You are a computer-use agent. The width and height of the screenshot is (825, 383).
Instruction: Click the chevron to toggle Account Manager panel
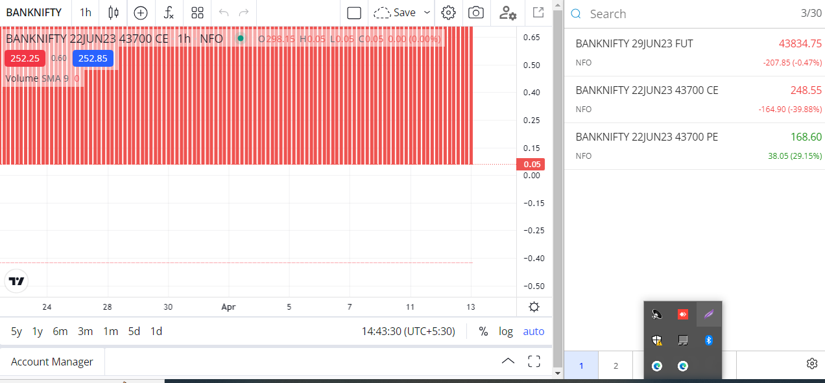pos(508,362)
